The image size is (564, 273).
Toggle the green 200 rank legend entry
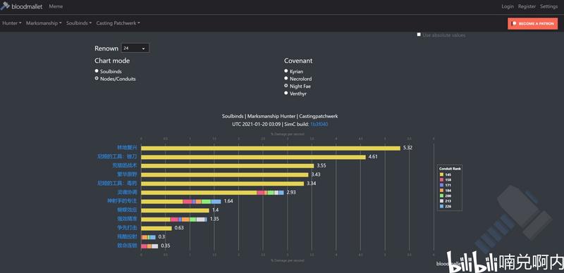(x=446, y=196)
